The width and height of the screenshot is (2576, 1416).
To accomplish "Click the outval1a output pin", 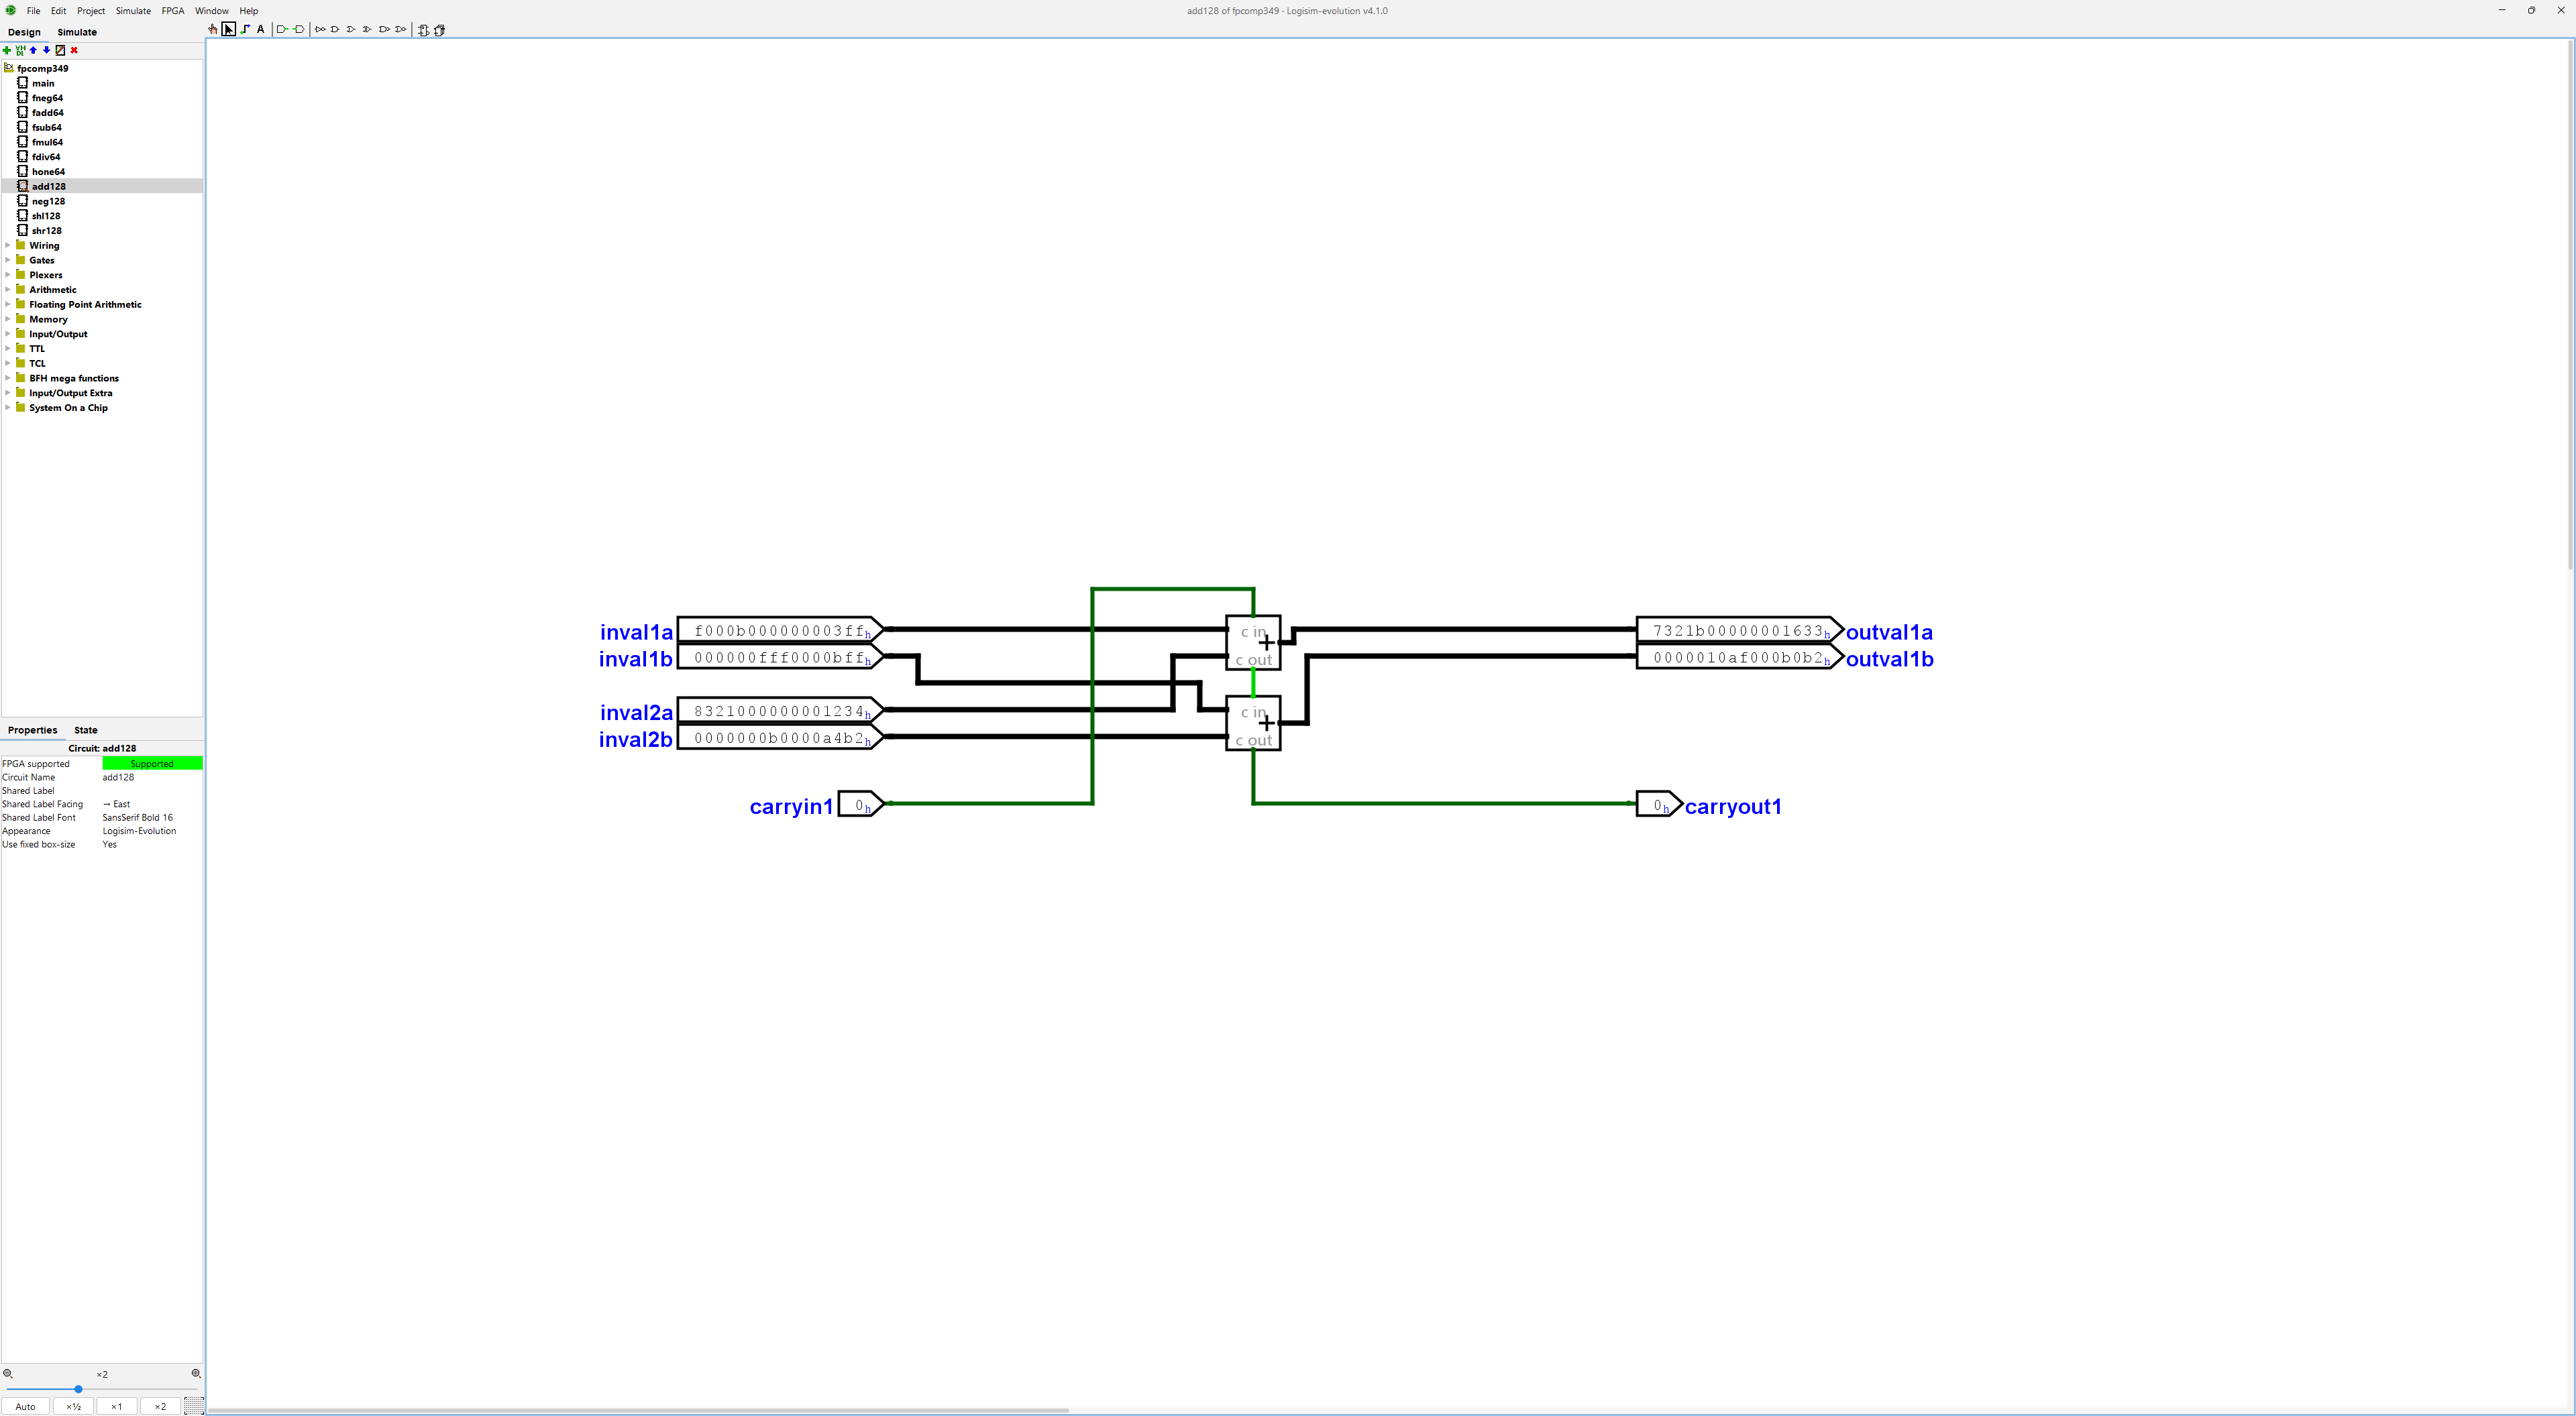I will pos(1740,630).
